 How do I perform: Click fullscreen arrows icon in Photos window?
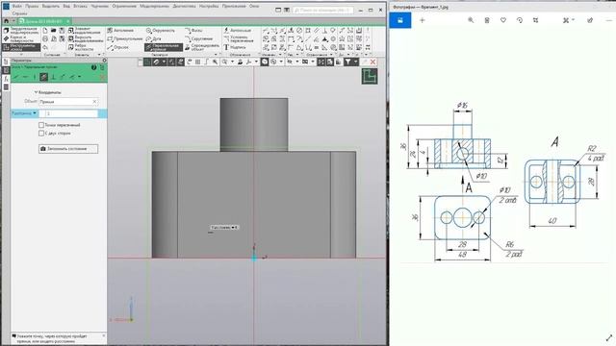tap(609, 337)
